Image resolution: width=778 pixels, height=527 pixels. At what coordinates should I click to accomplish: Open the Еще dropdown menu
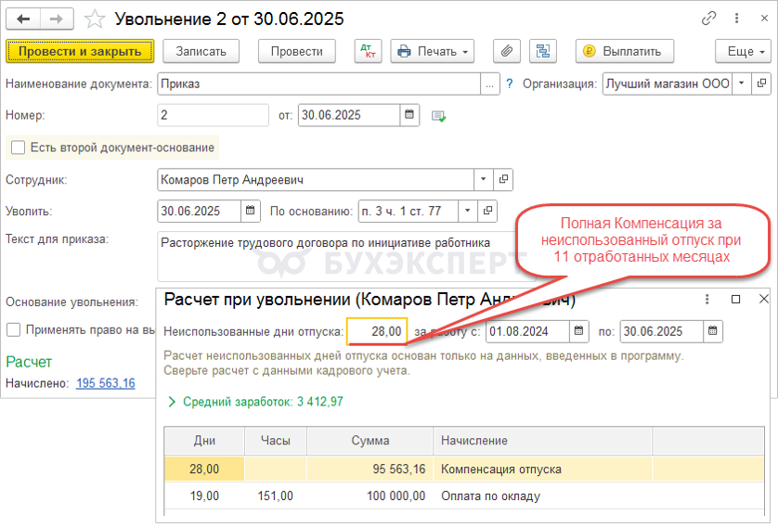[743, 51]
